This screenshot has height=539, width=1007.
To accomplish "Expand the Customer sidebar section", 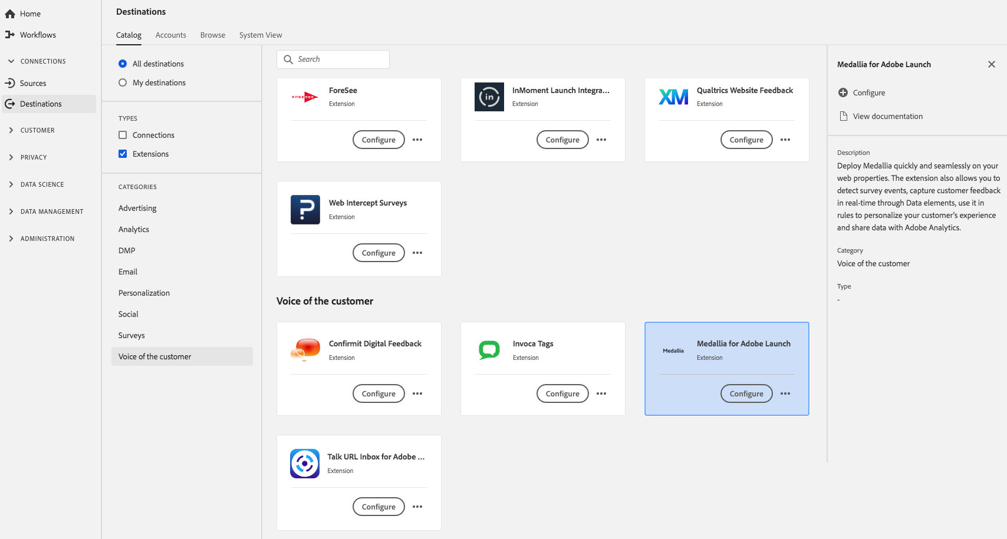I will click(11, 130).
